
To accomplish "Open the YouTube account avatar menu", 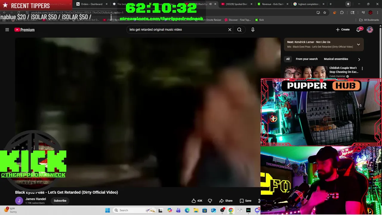I will [x=370, y=30].
